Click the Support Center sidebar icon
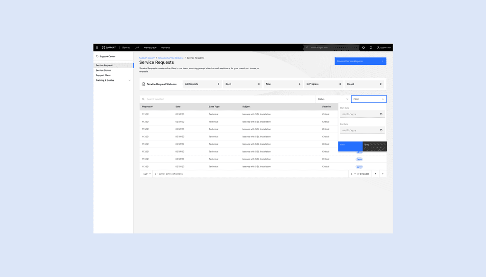The height and width of the screenshot is (277, 486). [97, 56]
